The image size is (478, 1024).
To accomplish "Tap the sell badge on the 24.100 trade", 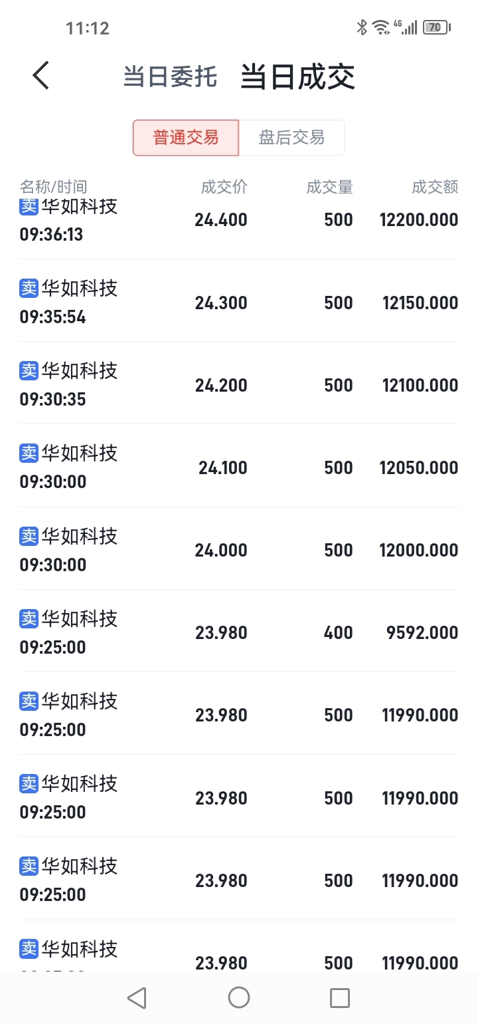I will (x=29, y=453).
